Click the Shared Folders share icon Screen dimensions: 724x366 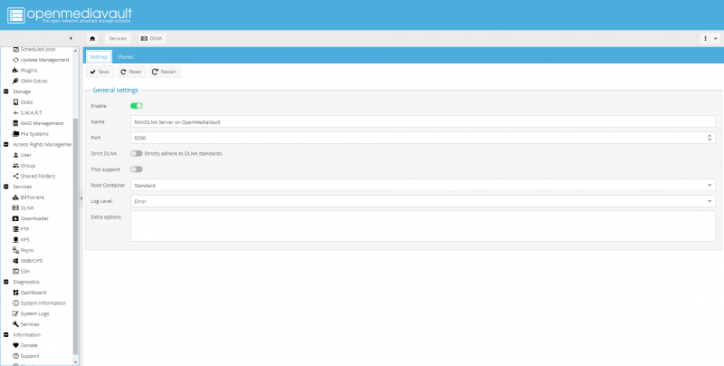pos(15,176)
